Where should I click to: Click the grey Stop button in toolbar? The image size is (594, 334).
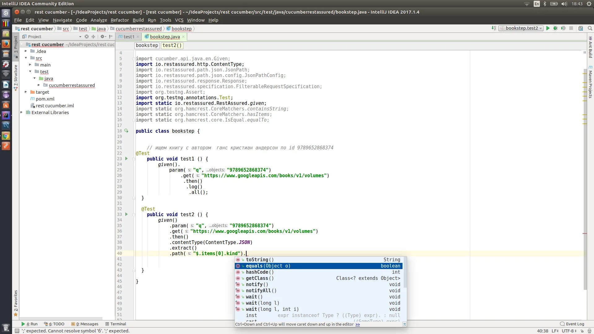pos(571,28)
